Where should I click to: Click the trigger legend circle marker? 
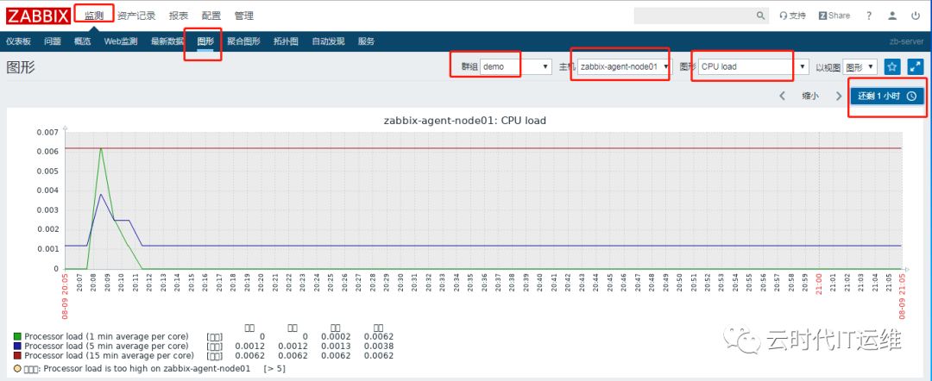pyautogui.click(x=18, y=369)
